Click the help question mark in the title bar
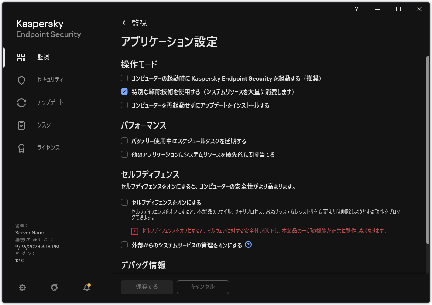Screen dimensions: 432x305 [x=356, y=9]
